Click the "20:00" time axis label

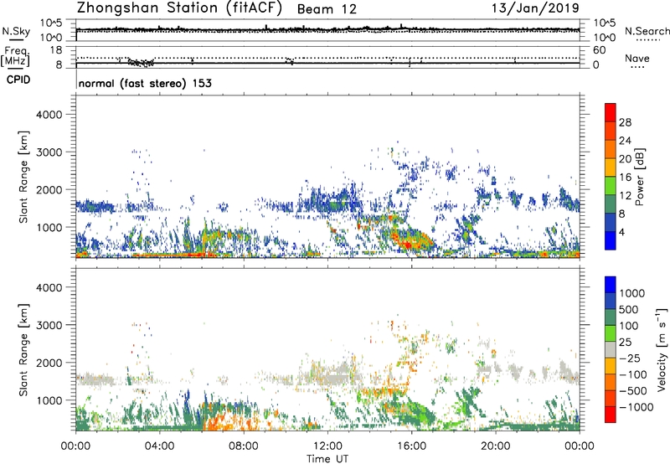(496, 446)
